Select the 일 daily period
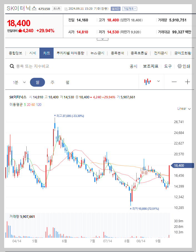The image size is (196, 252). (x=37, y=82)
